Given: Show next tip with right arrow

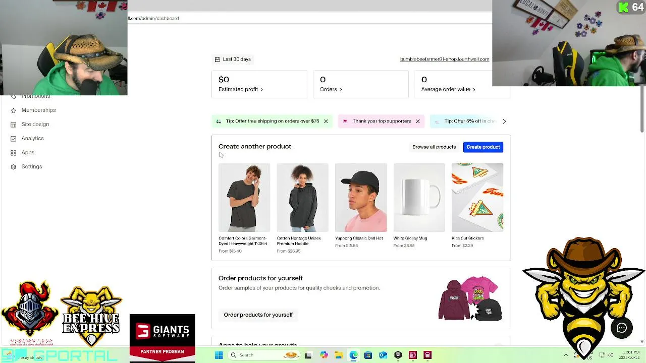Looking at the screenshot, I should 504,121.
